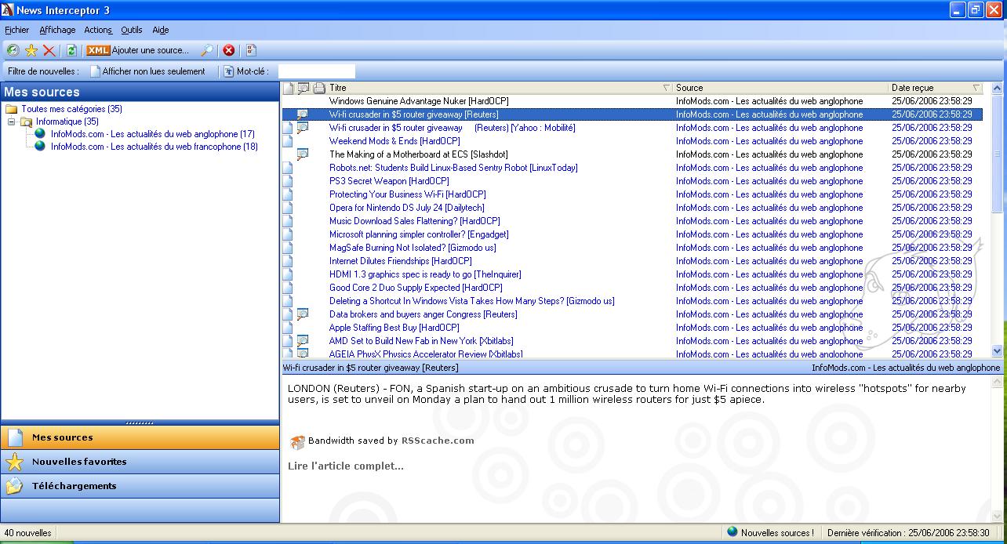The height and width of the screenshot is (544, 1007).
Task: Focus the Mot-clé keyword input field
Action: [317, 71]
